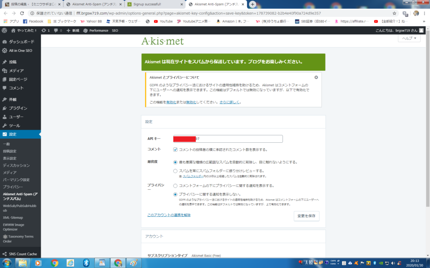Bookmark this page with the star icon

[394, 13]
